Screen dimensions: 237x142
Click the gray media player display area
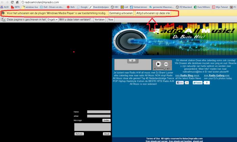click(133, 65)
